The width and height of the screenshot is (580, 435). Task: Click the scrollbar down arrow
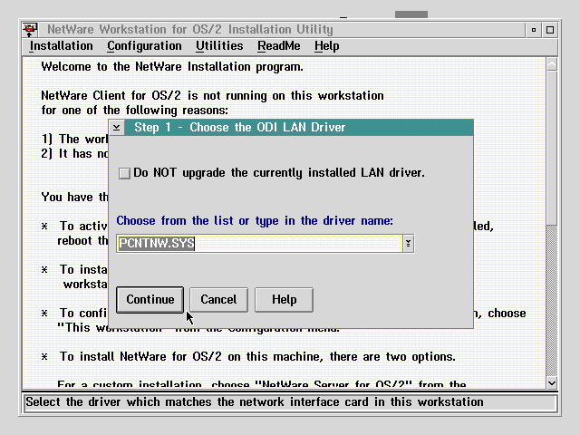(552, 383)
